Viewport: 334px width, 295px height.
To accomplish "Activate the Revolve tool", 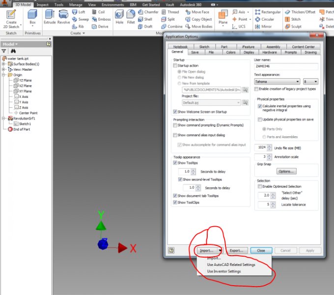I will (x=63, y=17).
